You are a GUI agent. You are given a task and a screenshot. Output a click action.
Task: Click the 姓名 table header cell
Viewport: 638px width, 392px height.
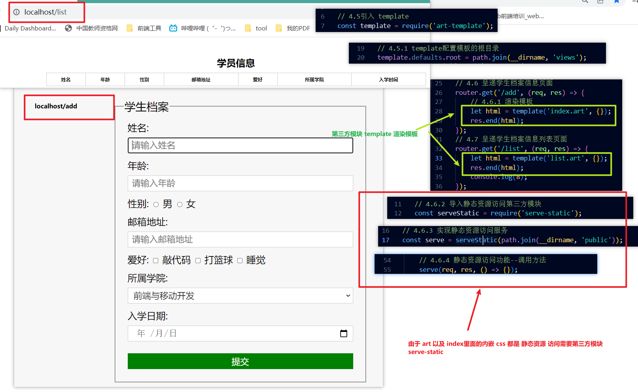click(x=66, y=79)
